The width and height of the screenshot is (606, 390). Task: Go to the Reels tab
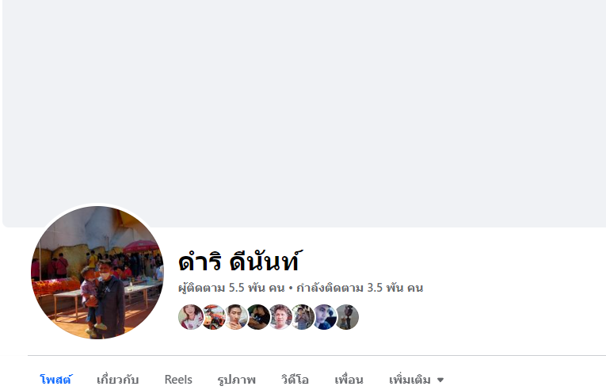[178, 380]
